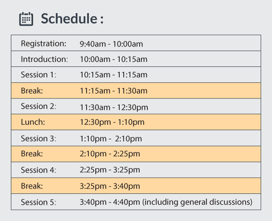Click the 10:15am - 11:15am time text

[x=114, y=75]
